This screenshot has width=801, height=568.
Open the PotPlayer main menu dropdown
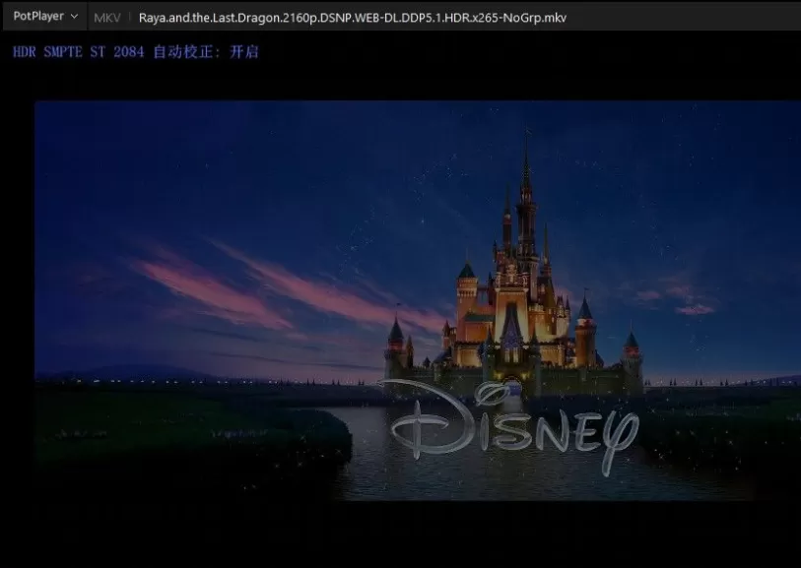click(45, 17)
